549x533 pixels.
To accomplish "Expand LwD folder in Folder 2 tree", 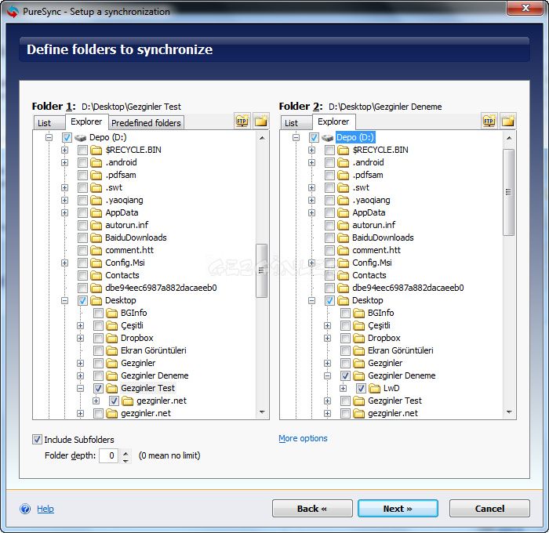I will tap(344, 388).
